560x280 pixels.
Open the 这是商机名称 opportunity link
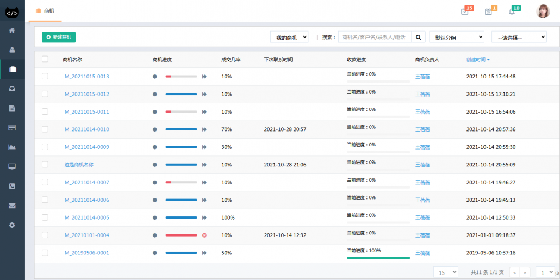(x=79, y=165)
